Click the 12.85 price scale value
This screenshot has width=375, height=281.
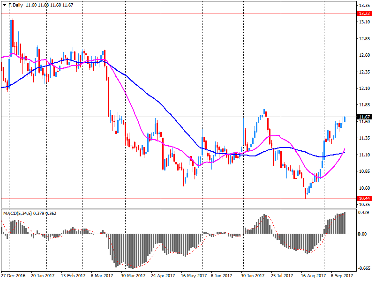(x=364, y=39)
